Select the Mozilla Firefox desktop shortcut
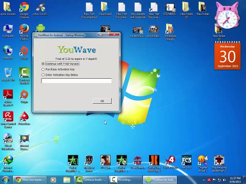Screen dimensions: 246x184 (x=24, y=32)
